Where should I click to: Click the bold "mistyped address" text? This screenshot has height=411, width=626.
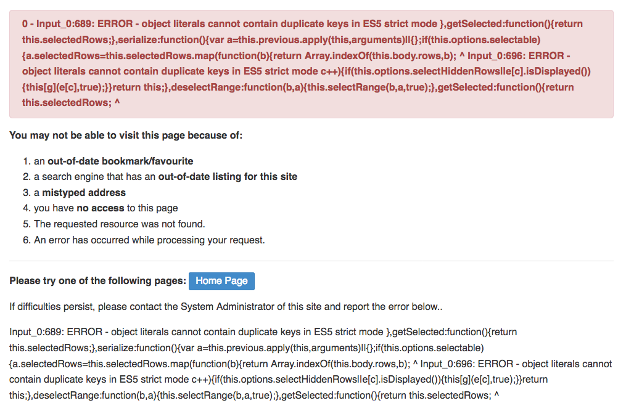pos(84,192)
